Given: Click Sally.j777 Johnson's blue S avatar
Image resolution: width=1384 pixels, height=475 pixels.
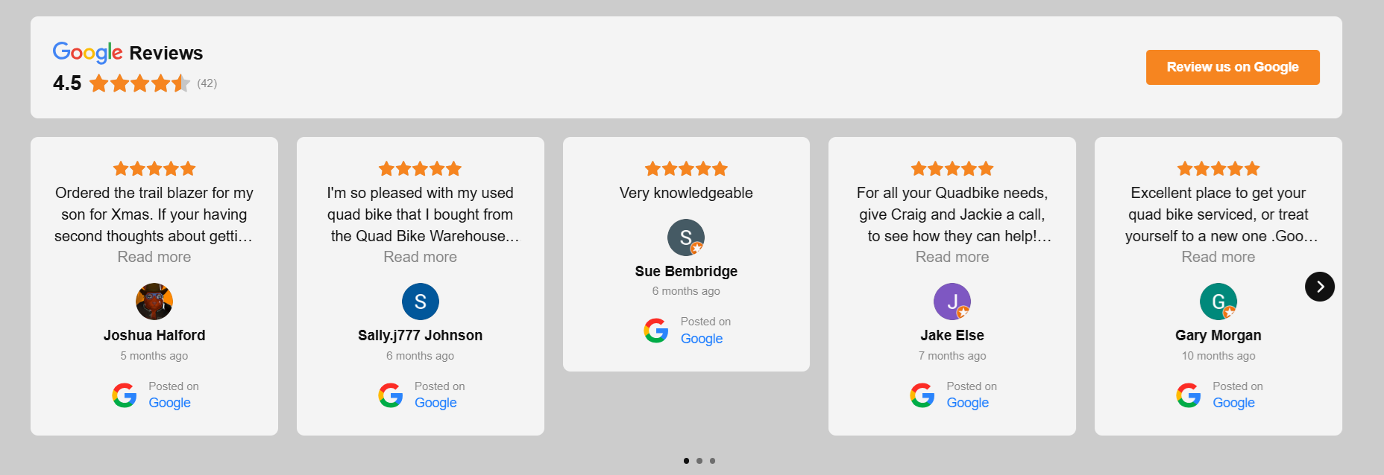Looking at the screenshot, I should point(420,302).
